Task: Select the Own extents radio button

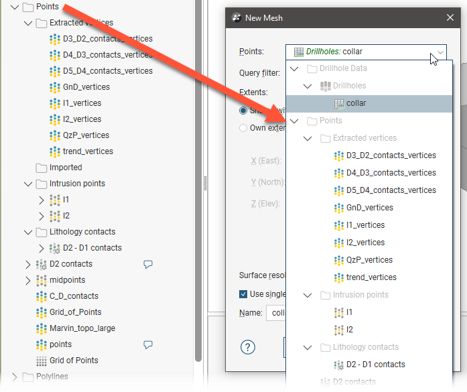Action: click(x=244, y=128)
